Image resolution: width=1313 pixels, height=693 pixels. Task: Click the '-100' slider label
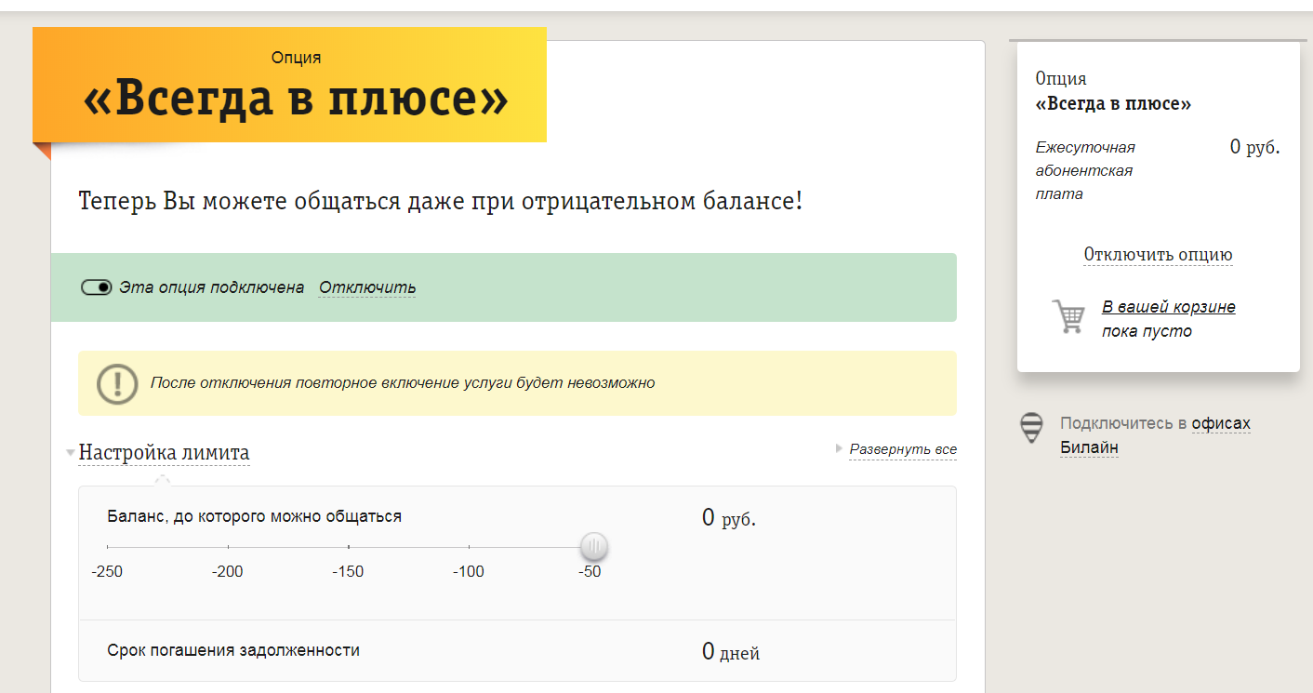click(469, 571)
